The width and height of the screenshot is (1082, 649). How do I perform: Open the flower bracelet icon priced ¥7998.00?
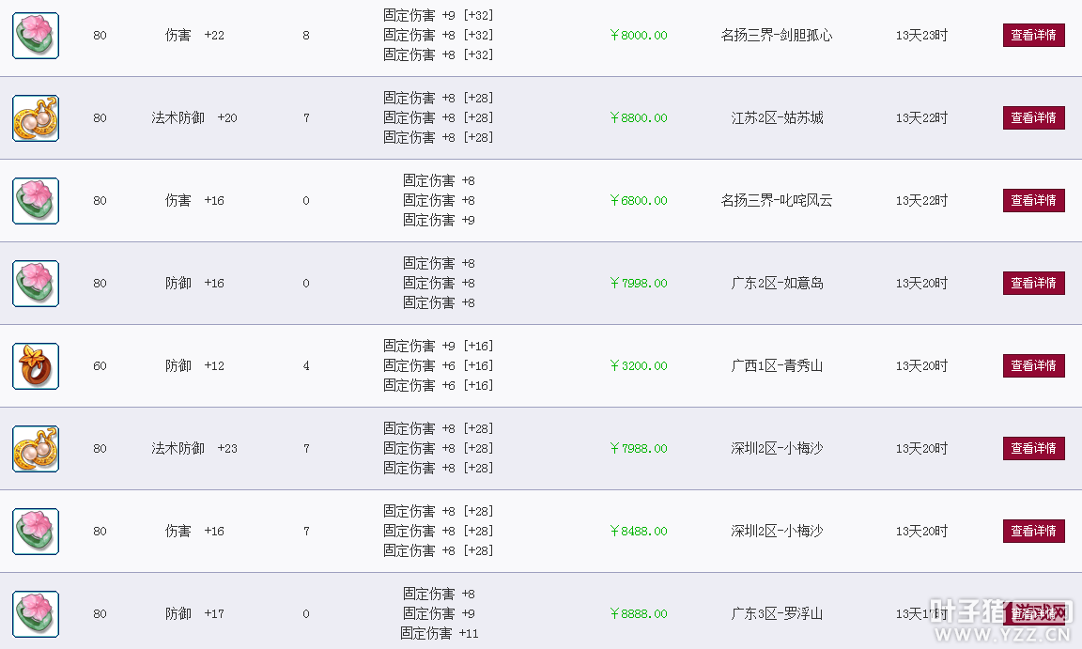tap(36, 284)
